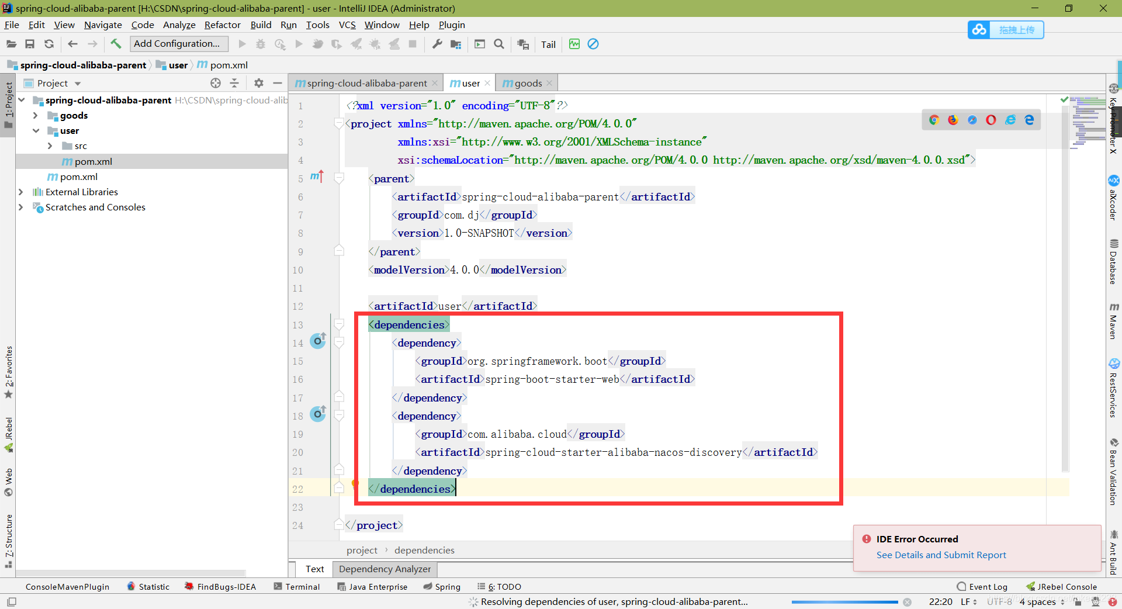Screen dimensions: 1122x609
Task: Fold the dependencies block at line 13
Action: point(339,324)
